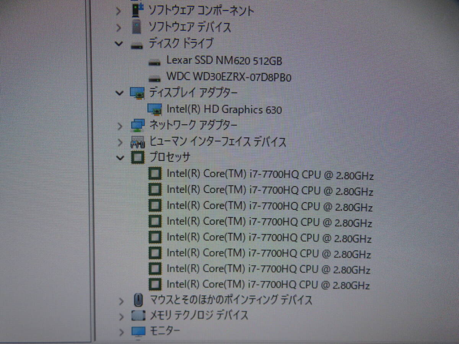Click the プロセッサ category chip icon

click(138, 157)
